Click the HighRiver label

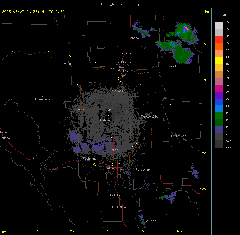tap(120, 207)
